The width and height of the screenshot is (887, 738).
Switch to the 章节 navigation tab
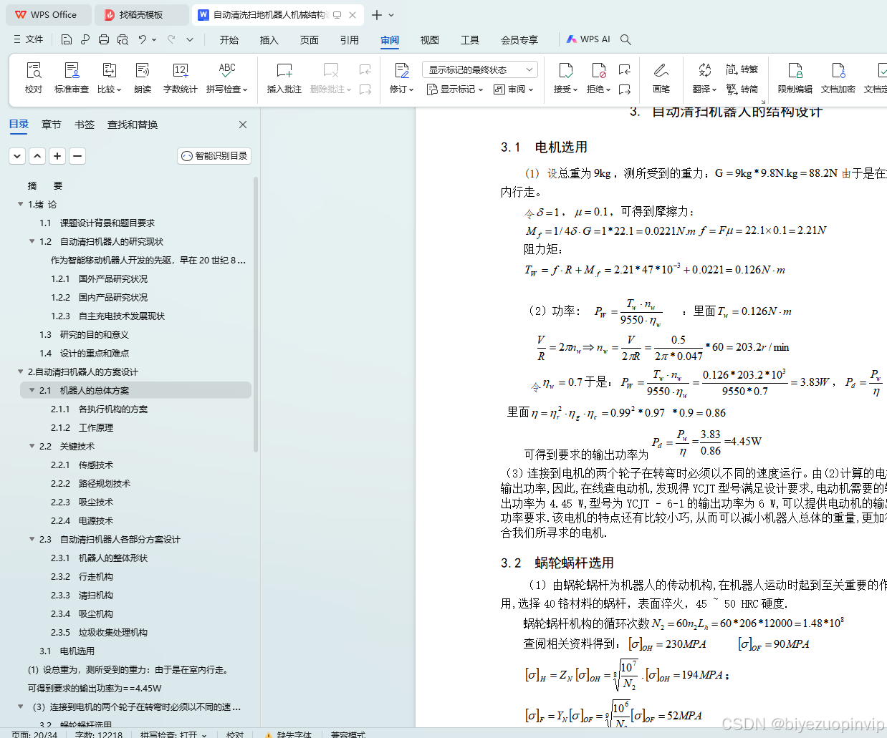52,125
